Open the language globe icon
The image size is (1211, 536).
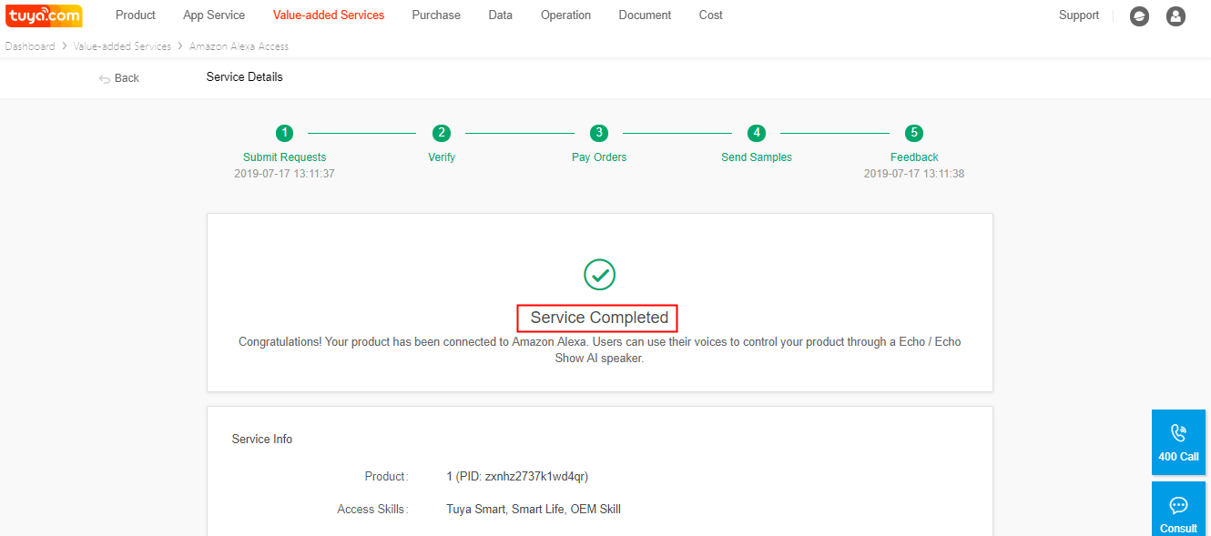[x=1139, y=16]
